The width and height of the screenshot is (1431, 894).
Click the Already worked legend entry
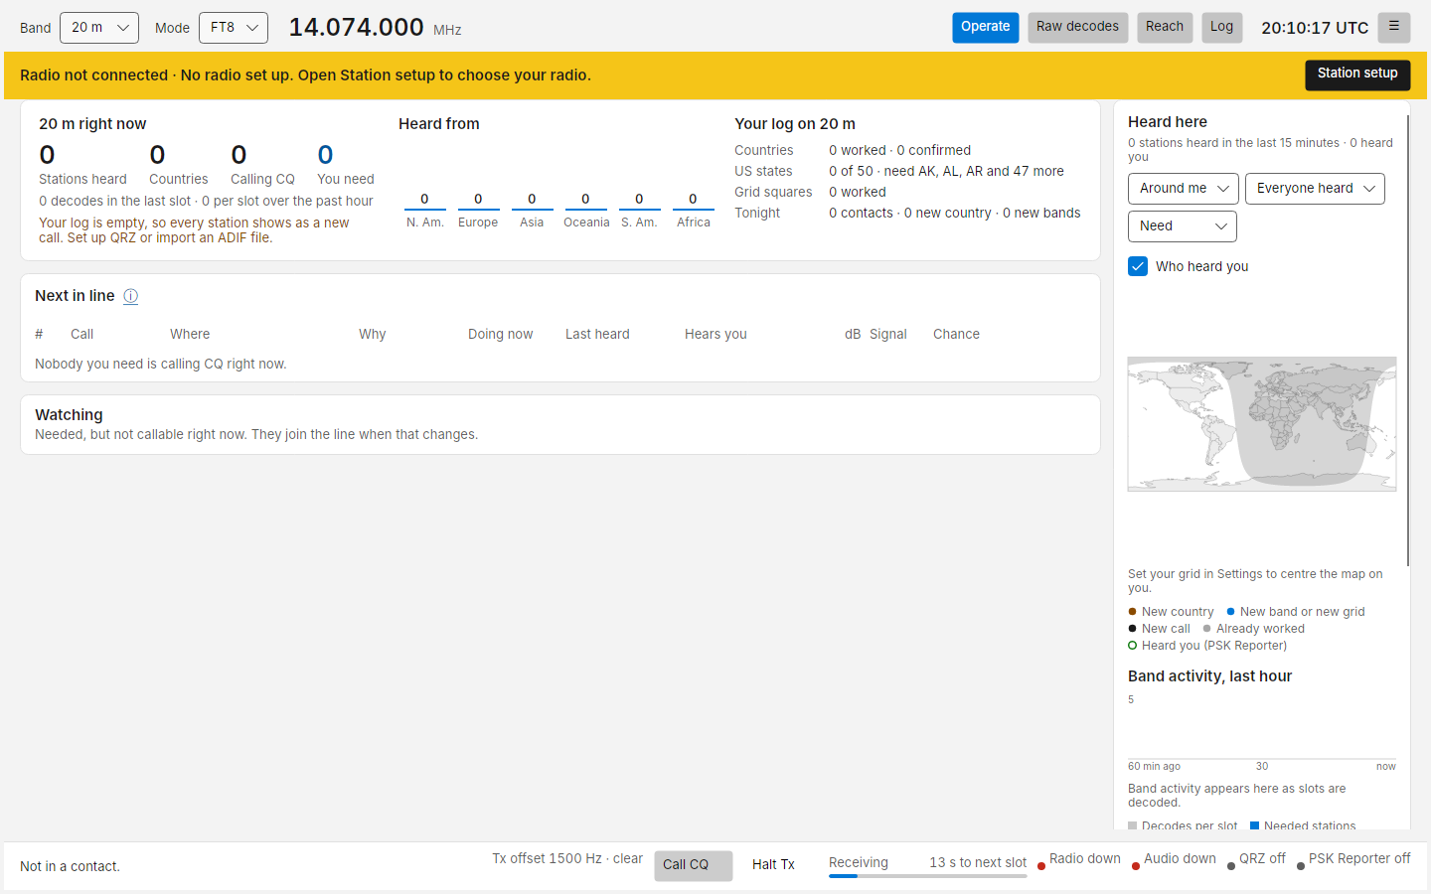(x=1253, y=629)
